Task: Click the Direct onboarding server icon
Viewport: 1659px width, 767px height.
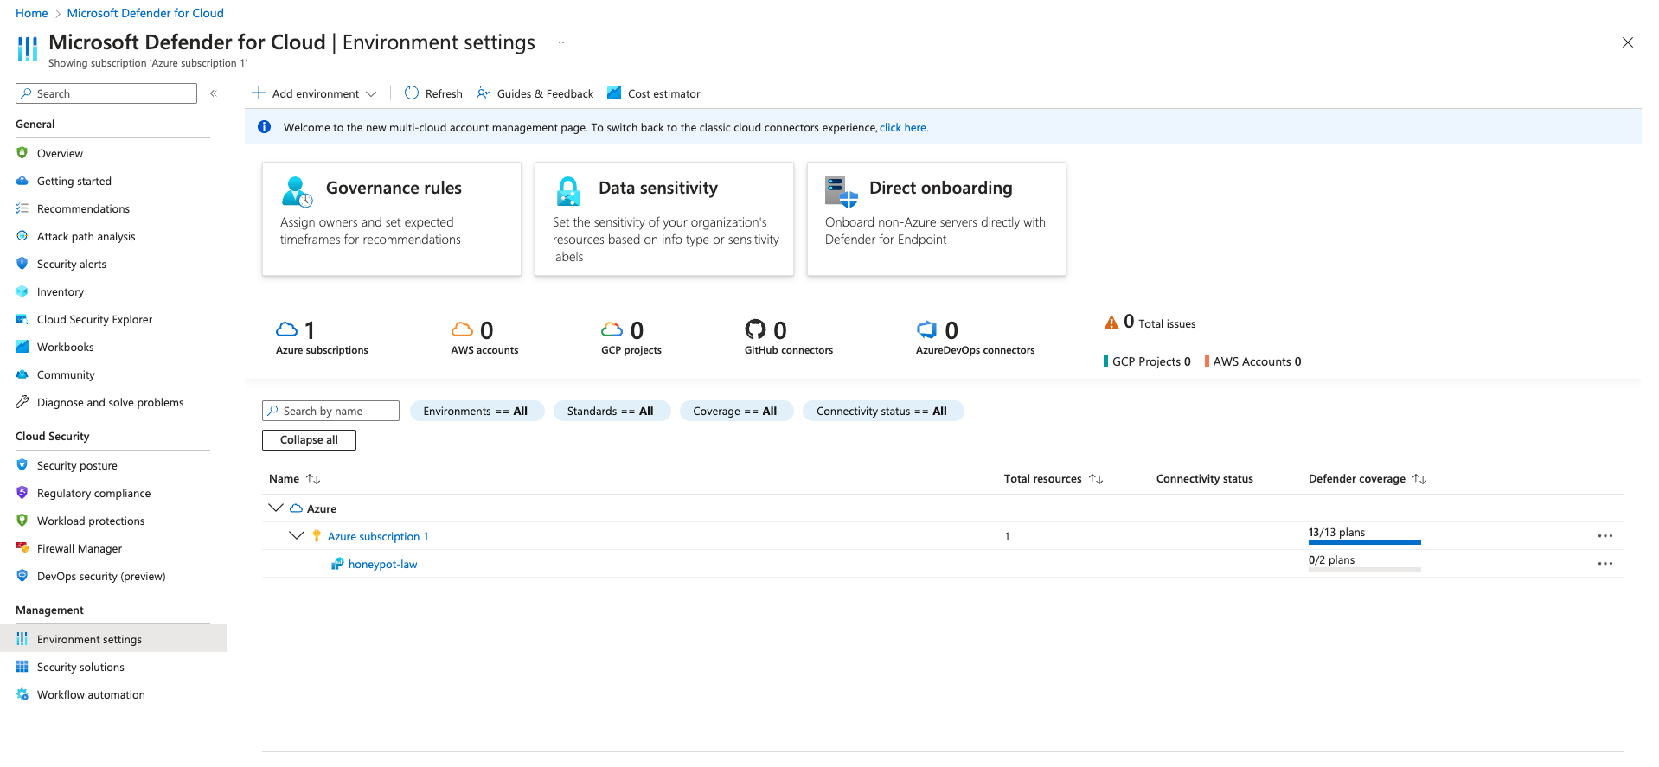Action: pyautogui.click(x=841, y=191)
